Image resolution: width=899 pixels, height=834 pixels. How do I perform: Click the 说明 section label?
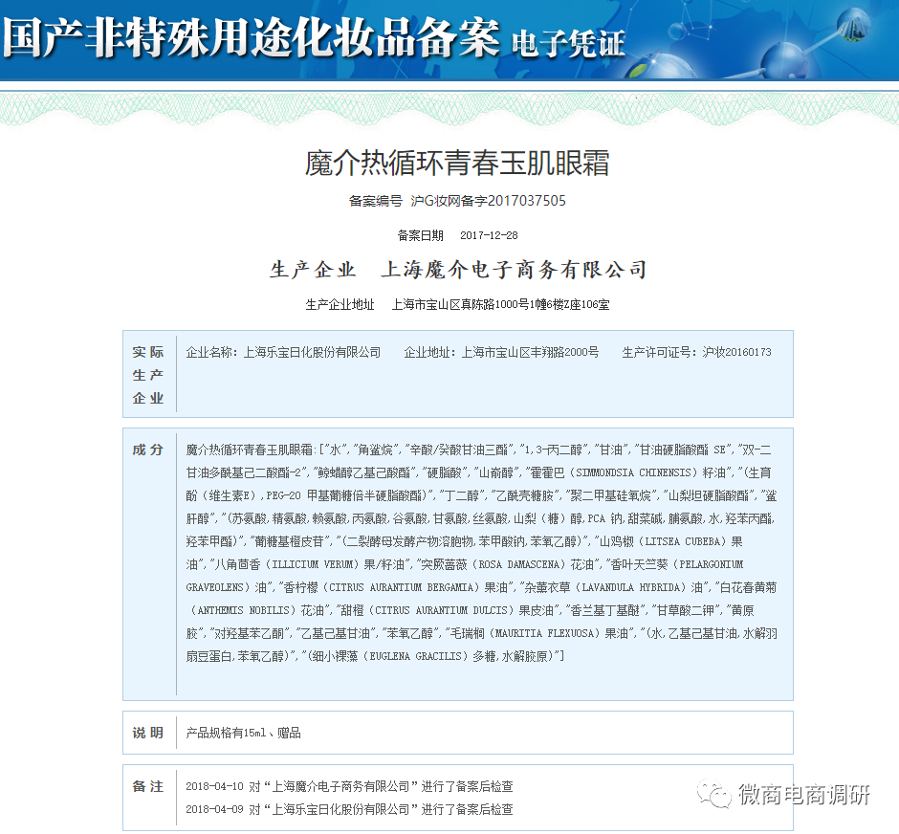tap(148, 733)
